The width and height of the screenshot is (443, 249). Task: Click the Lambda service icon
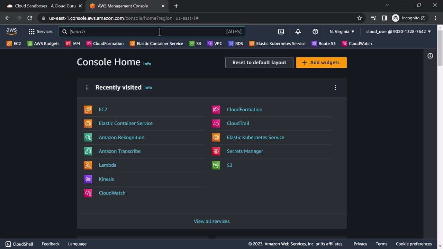click(x=88, y=165)
